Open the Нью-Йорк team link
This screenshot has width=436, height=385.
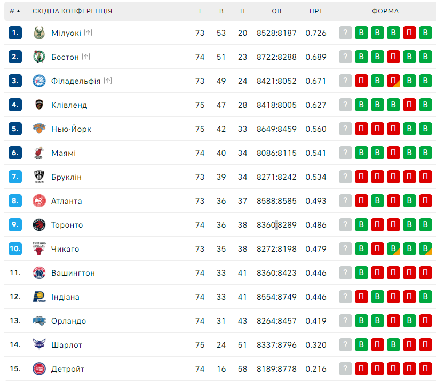tap(71, 129)
